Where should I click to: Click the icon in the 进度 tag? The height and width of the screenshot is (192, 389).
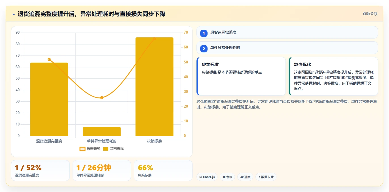(x=242, y=177)
